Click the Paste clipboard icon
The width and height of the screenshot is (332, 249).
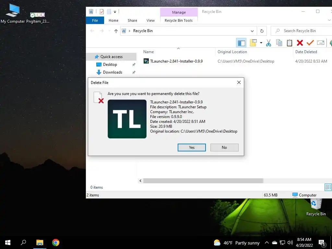click(290, 43)
